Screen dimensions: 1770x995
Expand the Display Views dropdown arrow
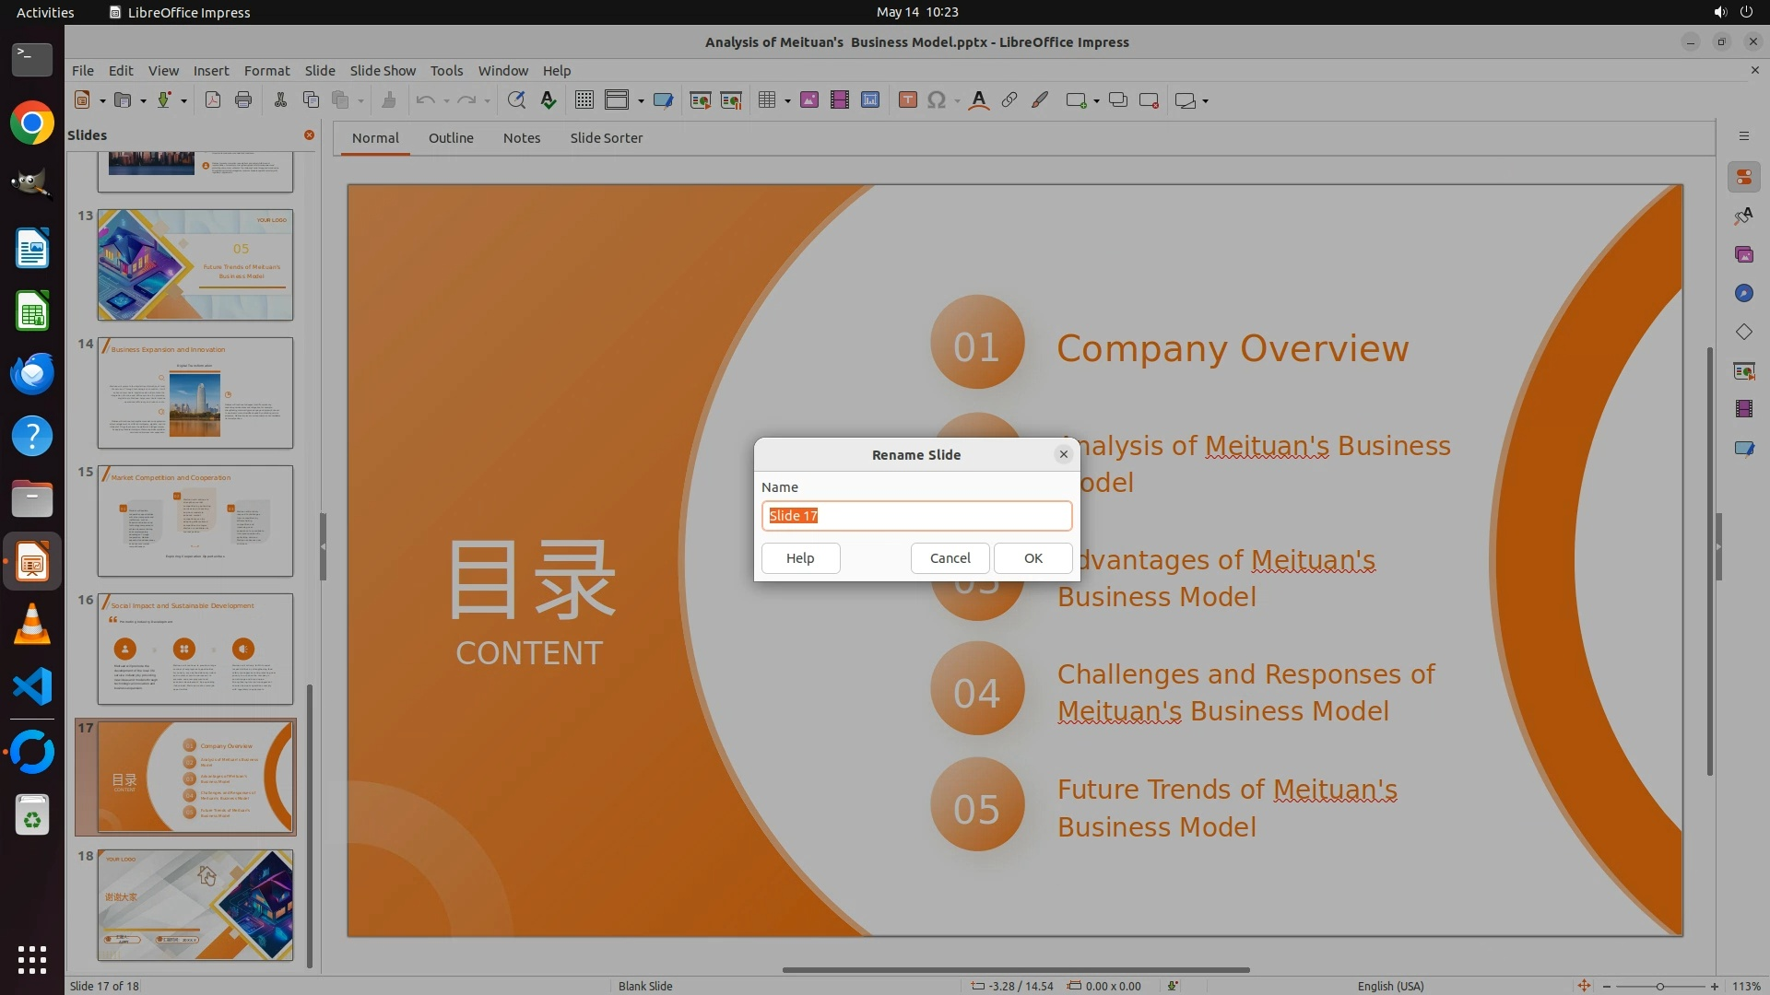point(641,101)
